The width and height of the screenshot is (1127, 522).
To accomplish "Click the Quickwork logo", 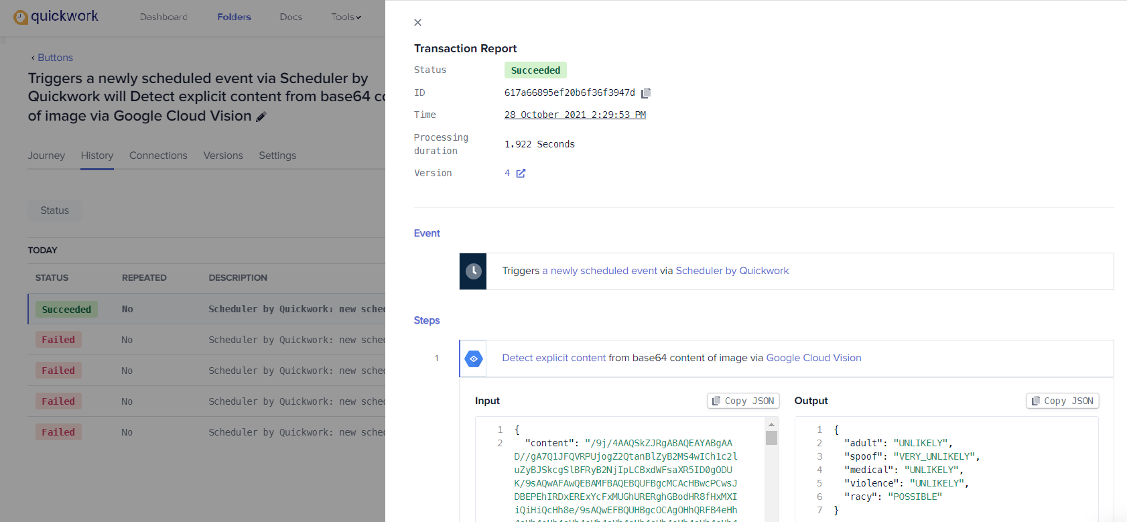I will click(x=56, y=17).
